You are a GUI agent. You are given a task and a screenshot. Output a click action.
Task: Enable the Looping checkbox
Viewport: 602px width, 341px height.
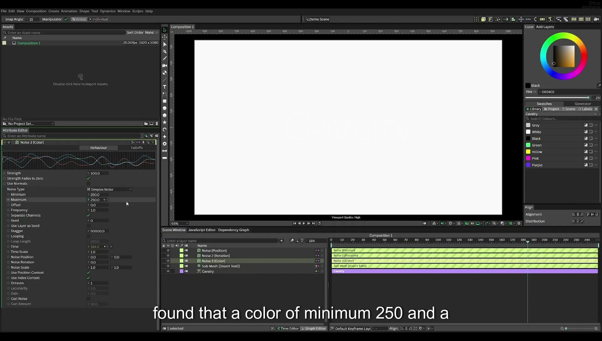(88, 236)
